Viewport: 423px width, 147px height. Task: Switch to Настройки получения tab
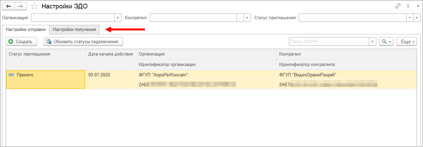coord(74,30)
